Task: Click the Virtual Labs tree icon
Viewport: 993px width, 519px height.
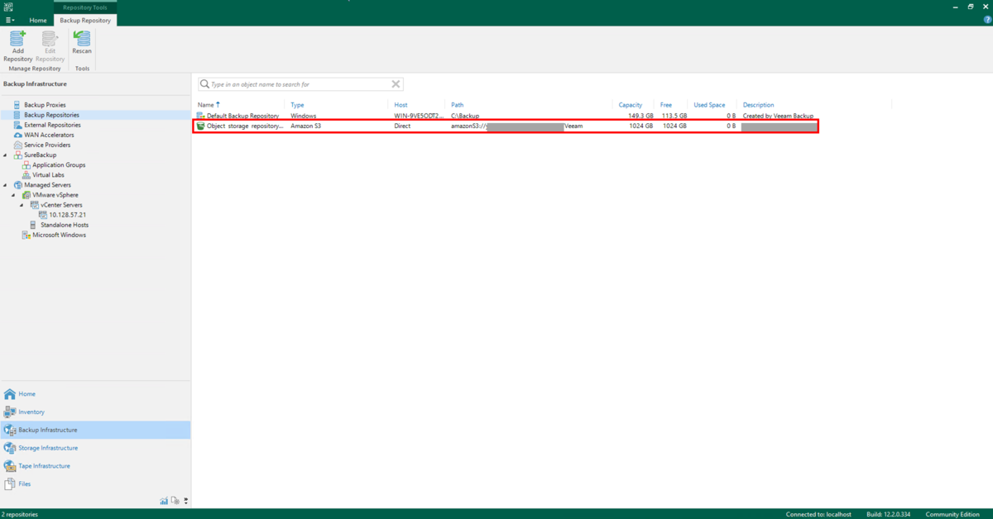Action: [x=26, y=175]
